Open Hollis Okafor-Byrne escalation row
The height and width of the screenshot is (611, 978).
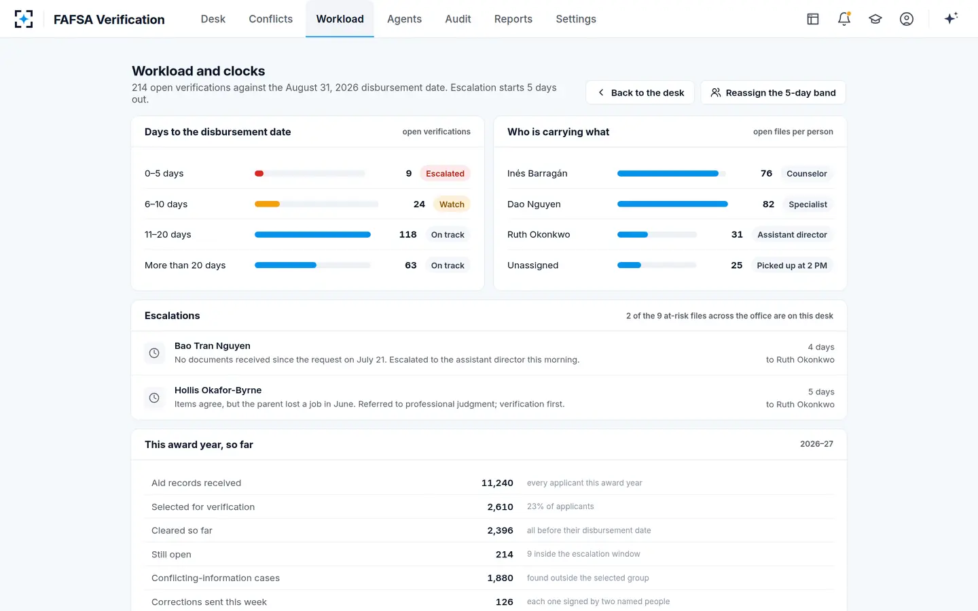coord(489,398)
